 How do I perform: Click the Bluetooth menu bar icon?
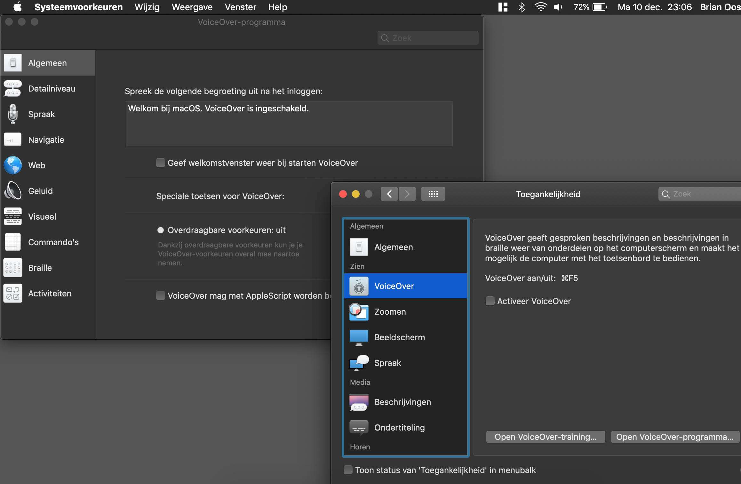pos(522,7)
